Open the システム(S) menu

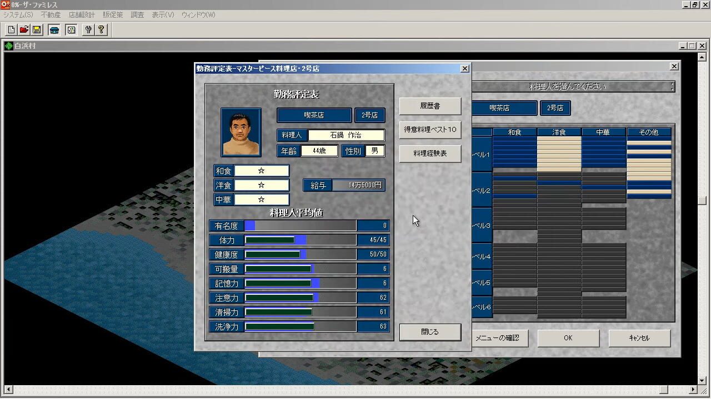[18, 15]
